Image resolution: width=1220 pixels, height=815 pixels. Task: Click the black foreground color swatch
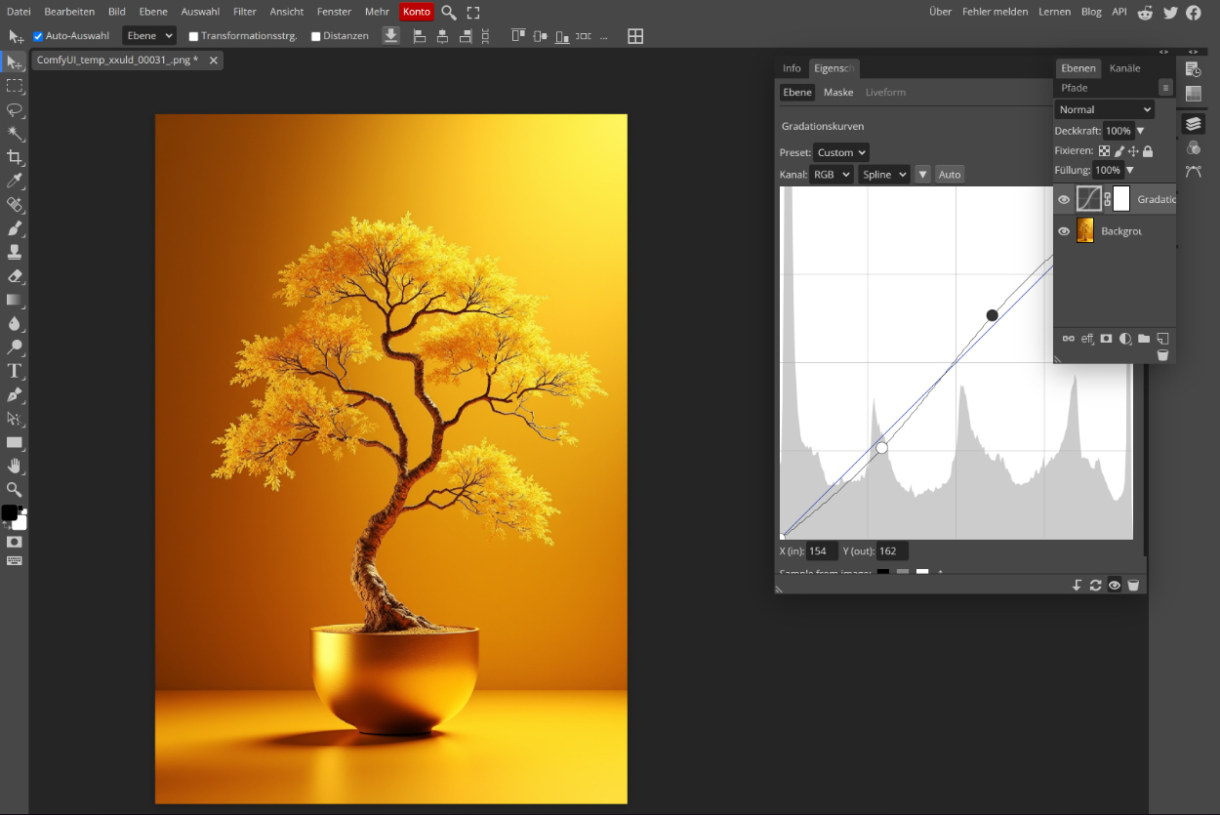click(9, 512)
